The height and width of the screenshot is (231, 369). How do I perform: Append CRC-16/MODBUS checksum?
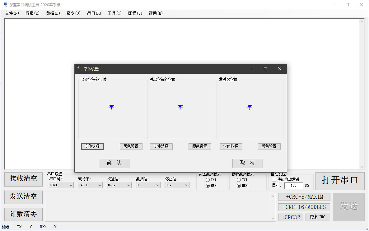point(304,207)
